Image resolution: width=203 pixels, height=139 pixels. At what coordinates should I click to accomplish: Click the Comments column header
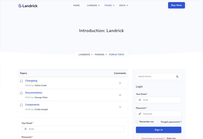120,73
